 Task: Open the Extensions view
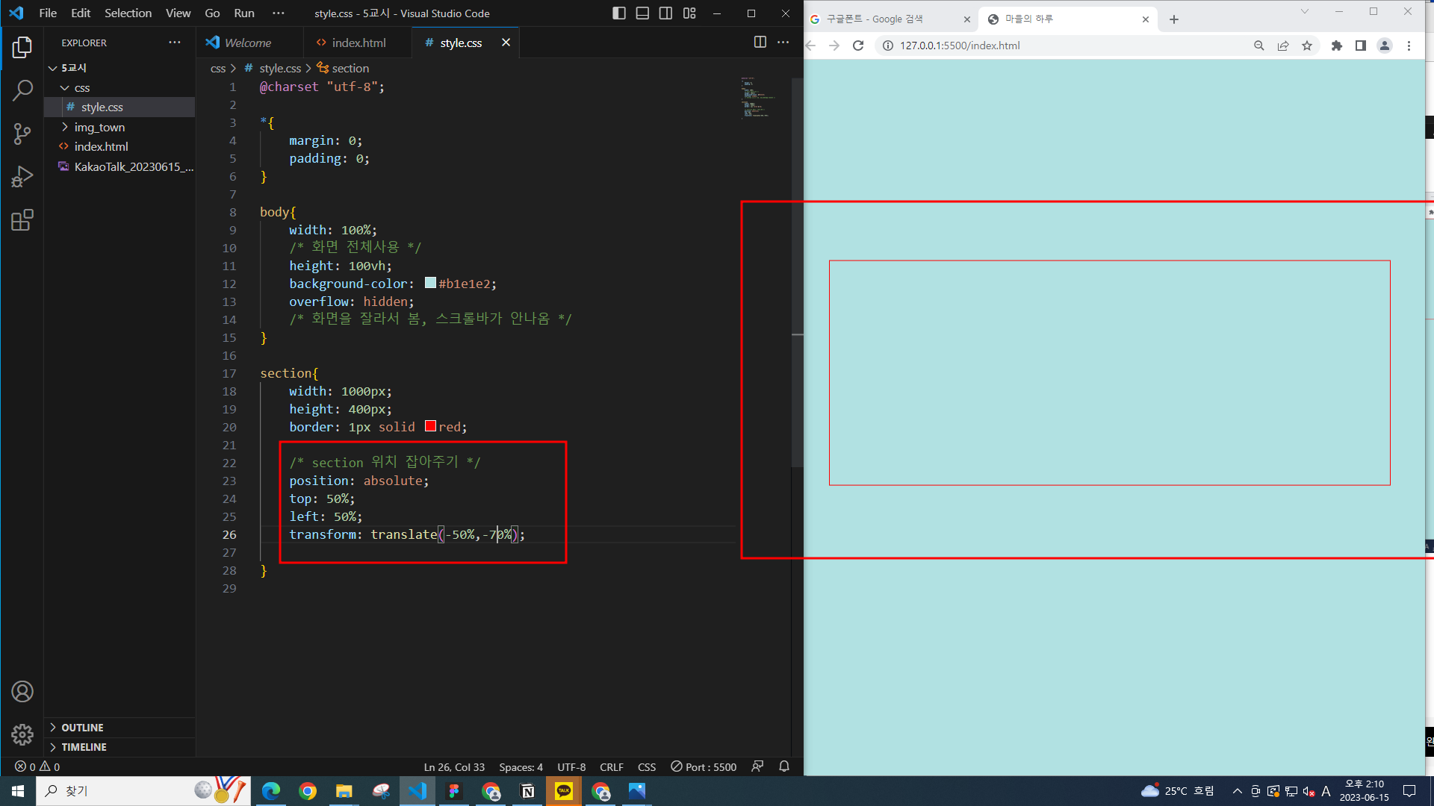coord(22,220)
